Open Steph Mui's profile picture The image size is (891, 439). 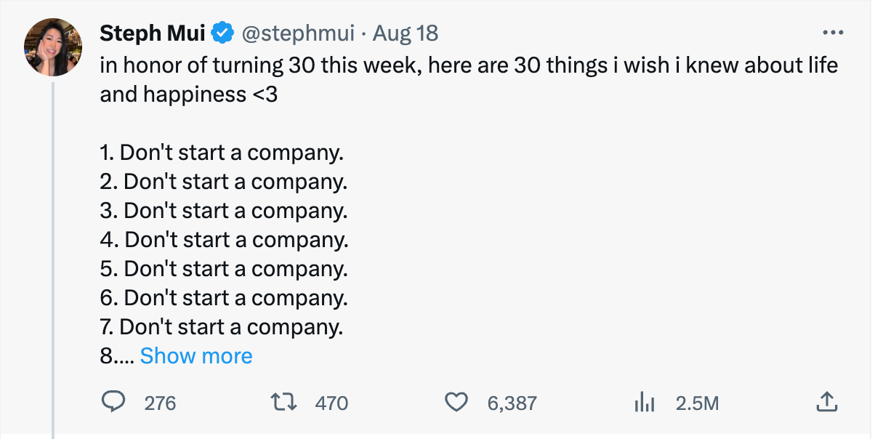[x=53, y=47]
